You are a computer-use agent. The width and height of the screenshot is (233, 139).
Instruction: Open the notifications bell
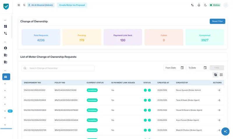(x=199, y=5)
